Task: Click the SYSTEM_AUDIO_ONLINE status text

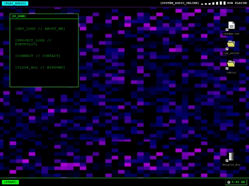Action: (179, 3)
